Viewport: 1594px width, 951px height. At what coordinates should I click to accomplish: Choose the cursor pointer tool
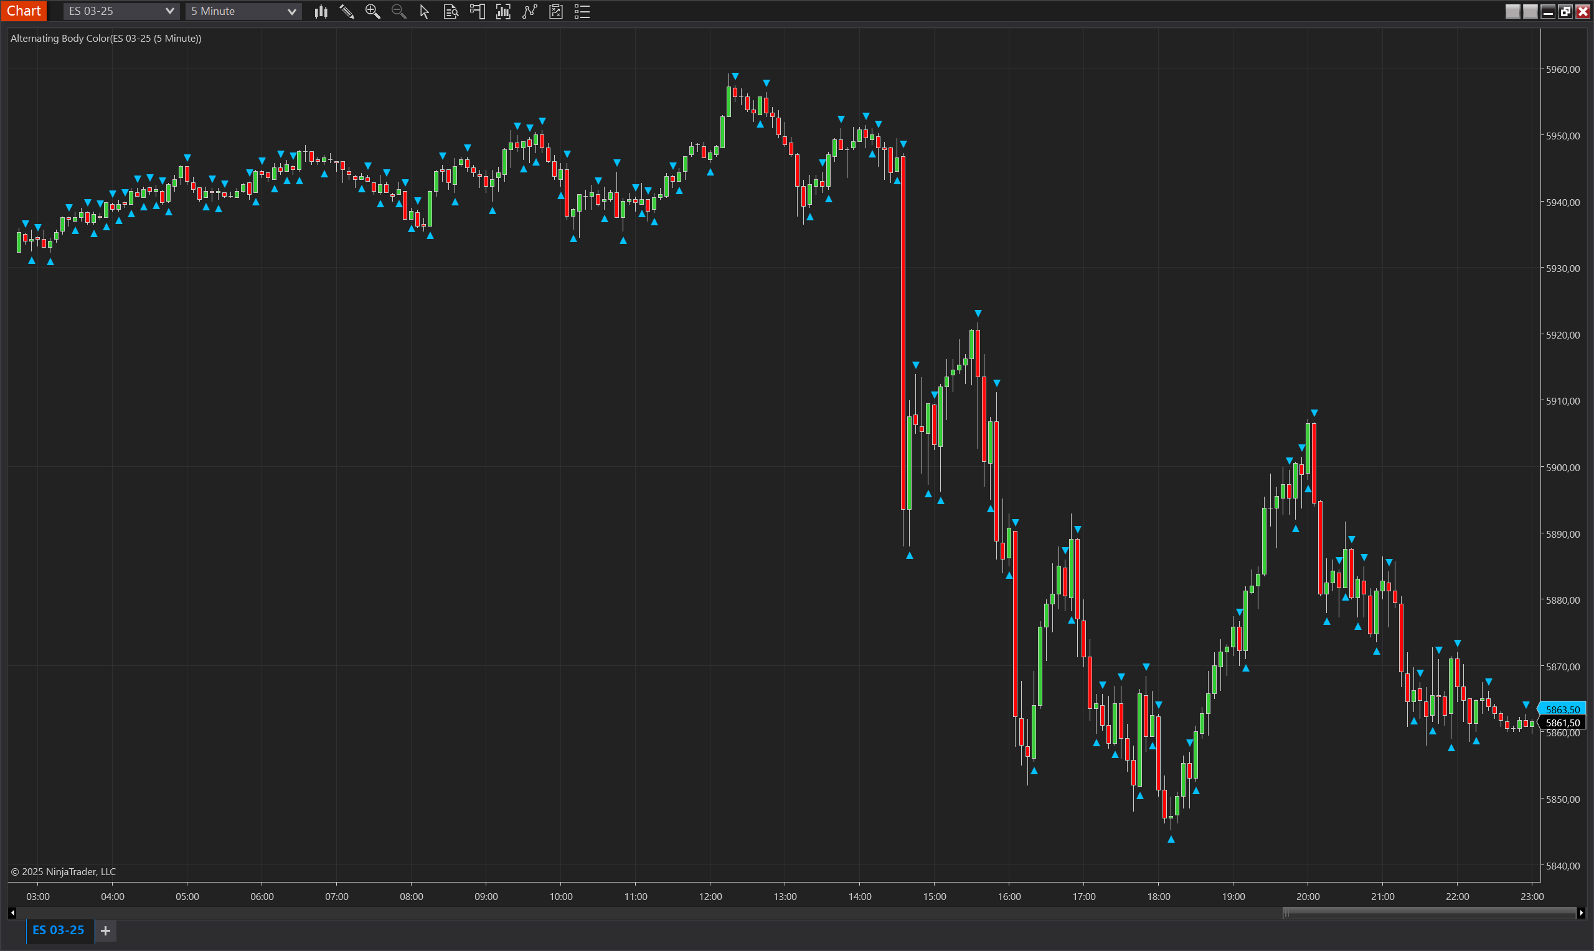424,11
